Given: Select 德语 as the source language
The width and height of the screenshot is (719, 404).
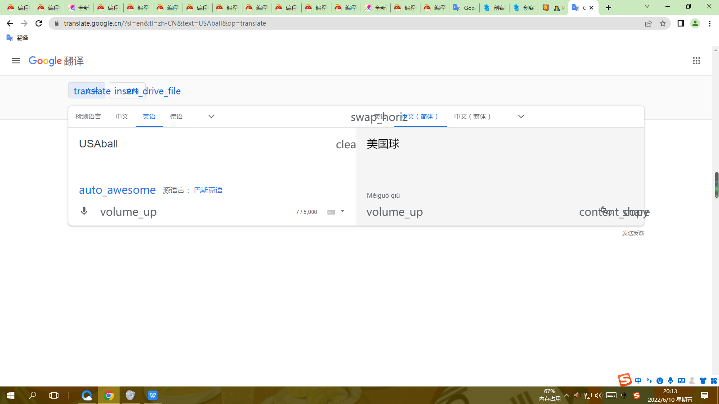Looking at the screenshot, I should coord(176,116).
